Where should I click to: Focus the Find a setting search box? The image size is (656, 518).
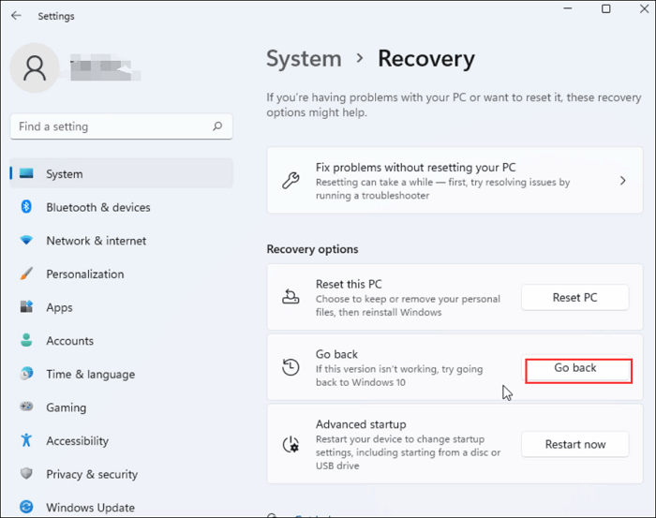click(112, 126)
